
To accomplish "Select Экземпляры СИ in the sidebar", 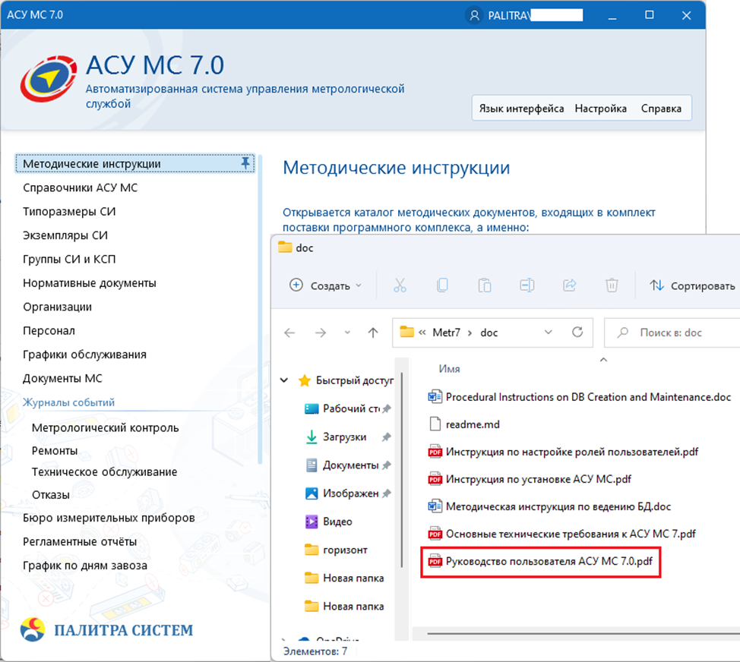I will click(65, 235).
